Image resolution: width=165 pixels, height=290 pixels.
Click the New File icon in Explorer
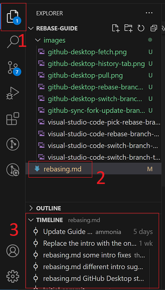tap(116, 28)
